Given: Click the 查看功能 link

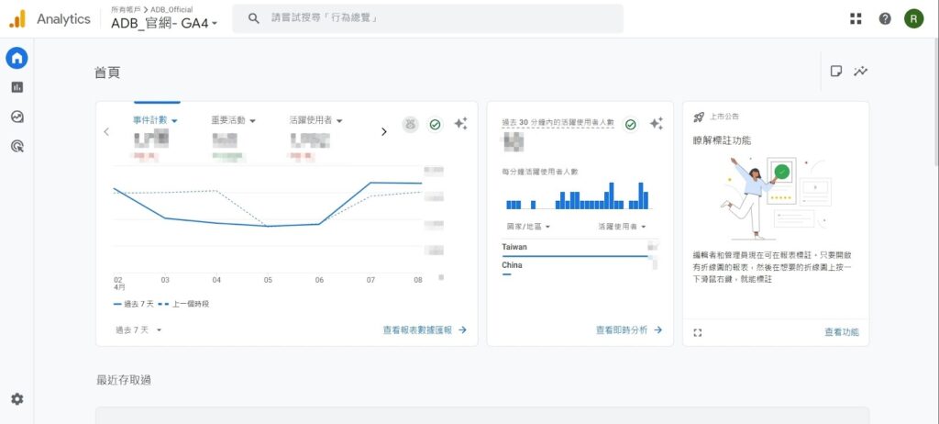Looking at the screenshot, I should [x=842, y=332].
